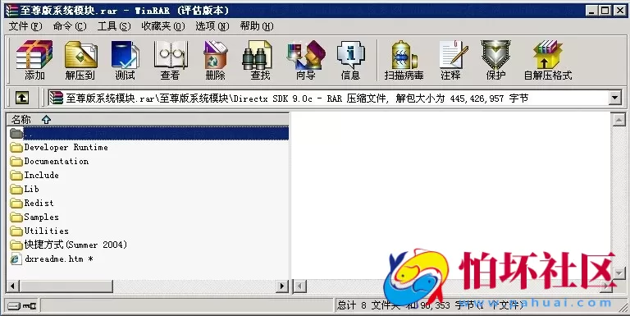This screenshot has height=316, width=630.
Task: Select the 快捷方式(Summer 2004) folder
Action: (x=69, y=245)
